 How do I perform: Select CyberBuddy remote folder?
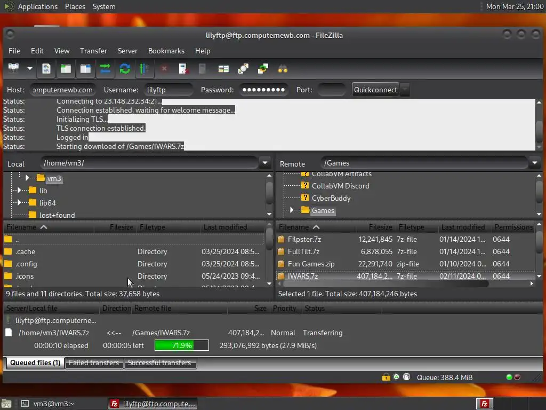point(331,198)
